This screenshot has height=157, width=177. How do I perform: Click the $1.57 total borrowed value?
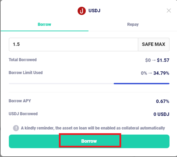click(x=163, y=60)
